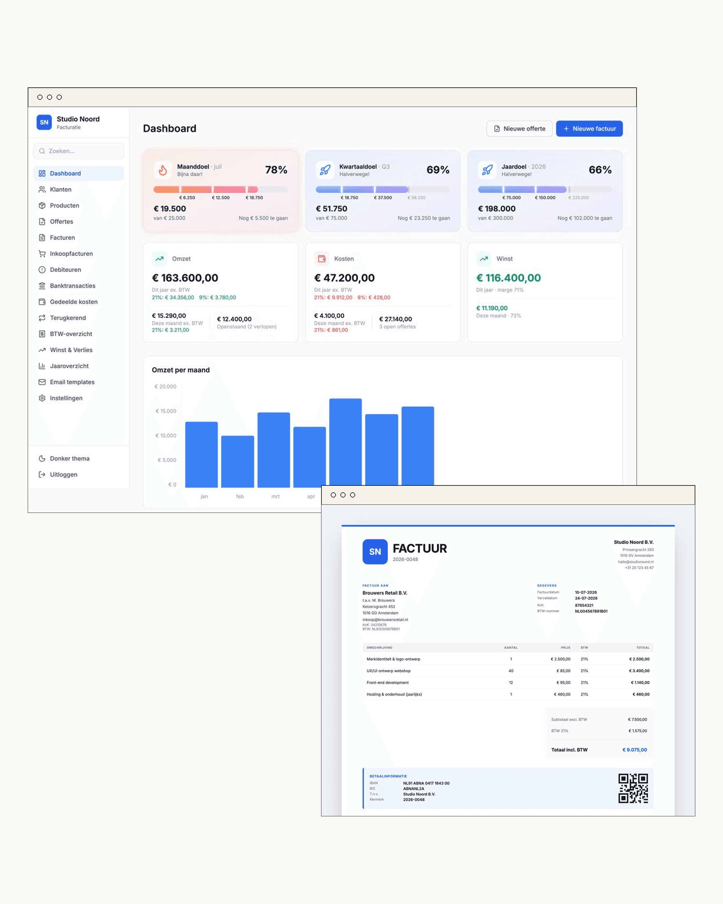
Task: Log out via Uitloggen
Action: pyautogui.click(x=78, y=475)
